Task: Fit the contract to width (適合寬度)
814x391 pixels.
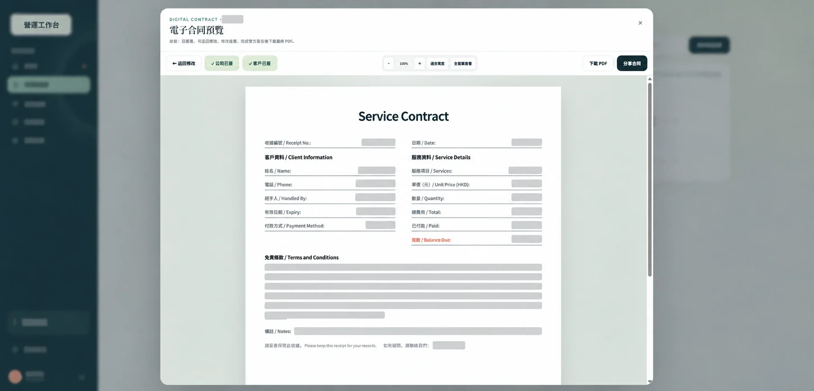Action: pos(437,63)
